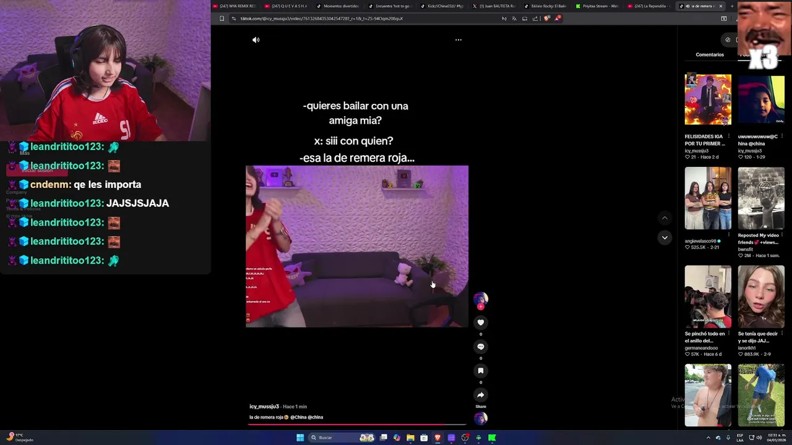Click the lowercase @china mention
The image size is (792, 445).
[x=316, y=417]
